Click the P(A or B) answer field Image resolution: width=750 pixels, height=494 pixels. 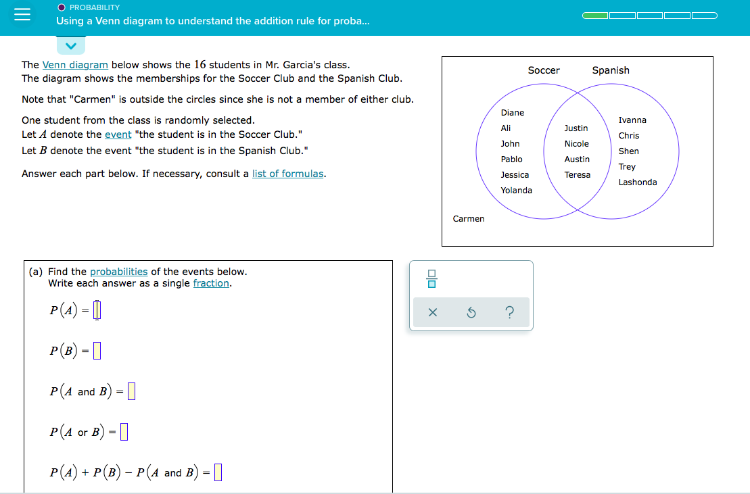[122, 431]
